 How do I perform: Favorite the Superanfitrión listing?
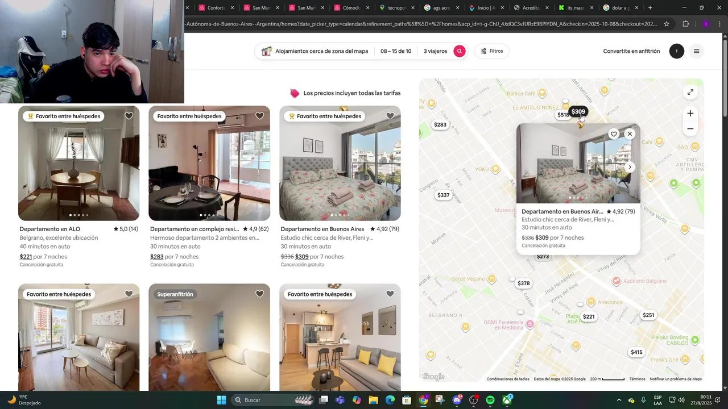pos(259,294)
